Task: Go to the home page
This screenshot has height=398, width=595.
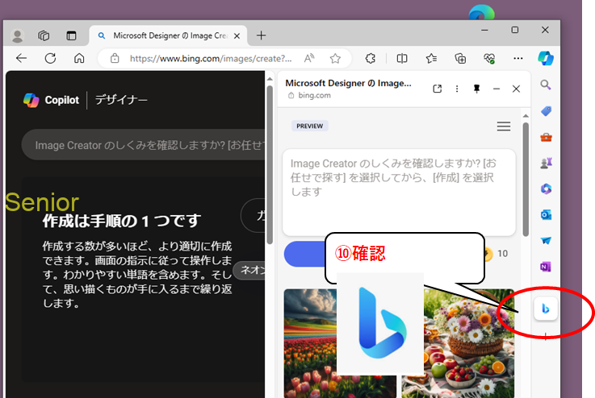Action: [x=79, y=58]
